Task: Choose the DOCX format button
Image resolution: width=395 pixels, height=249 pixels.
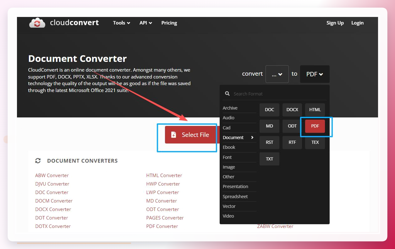Action: (292, 110)
